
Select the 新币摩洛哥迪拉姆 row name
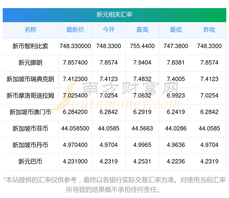point(30,96)
